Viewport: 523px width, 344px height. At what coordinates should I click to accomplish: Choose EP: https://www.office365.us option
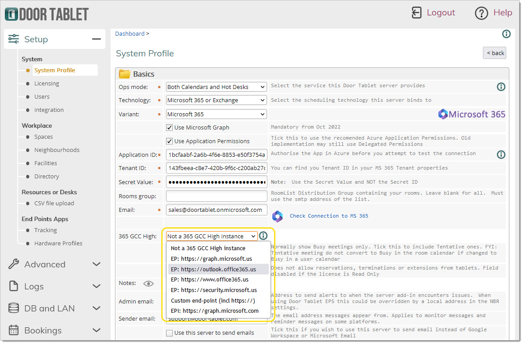(x=218, y=279)
